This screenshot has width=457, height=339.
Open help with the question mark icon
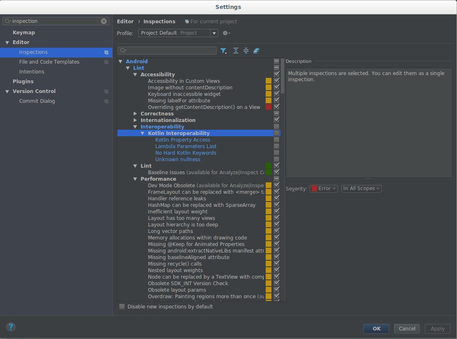(11, 327)
